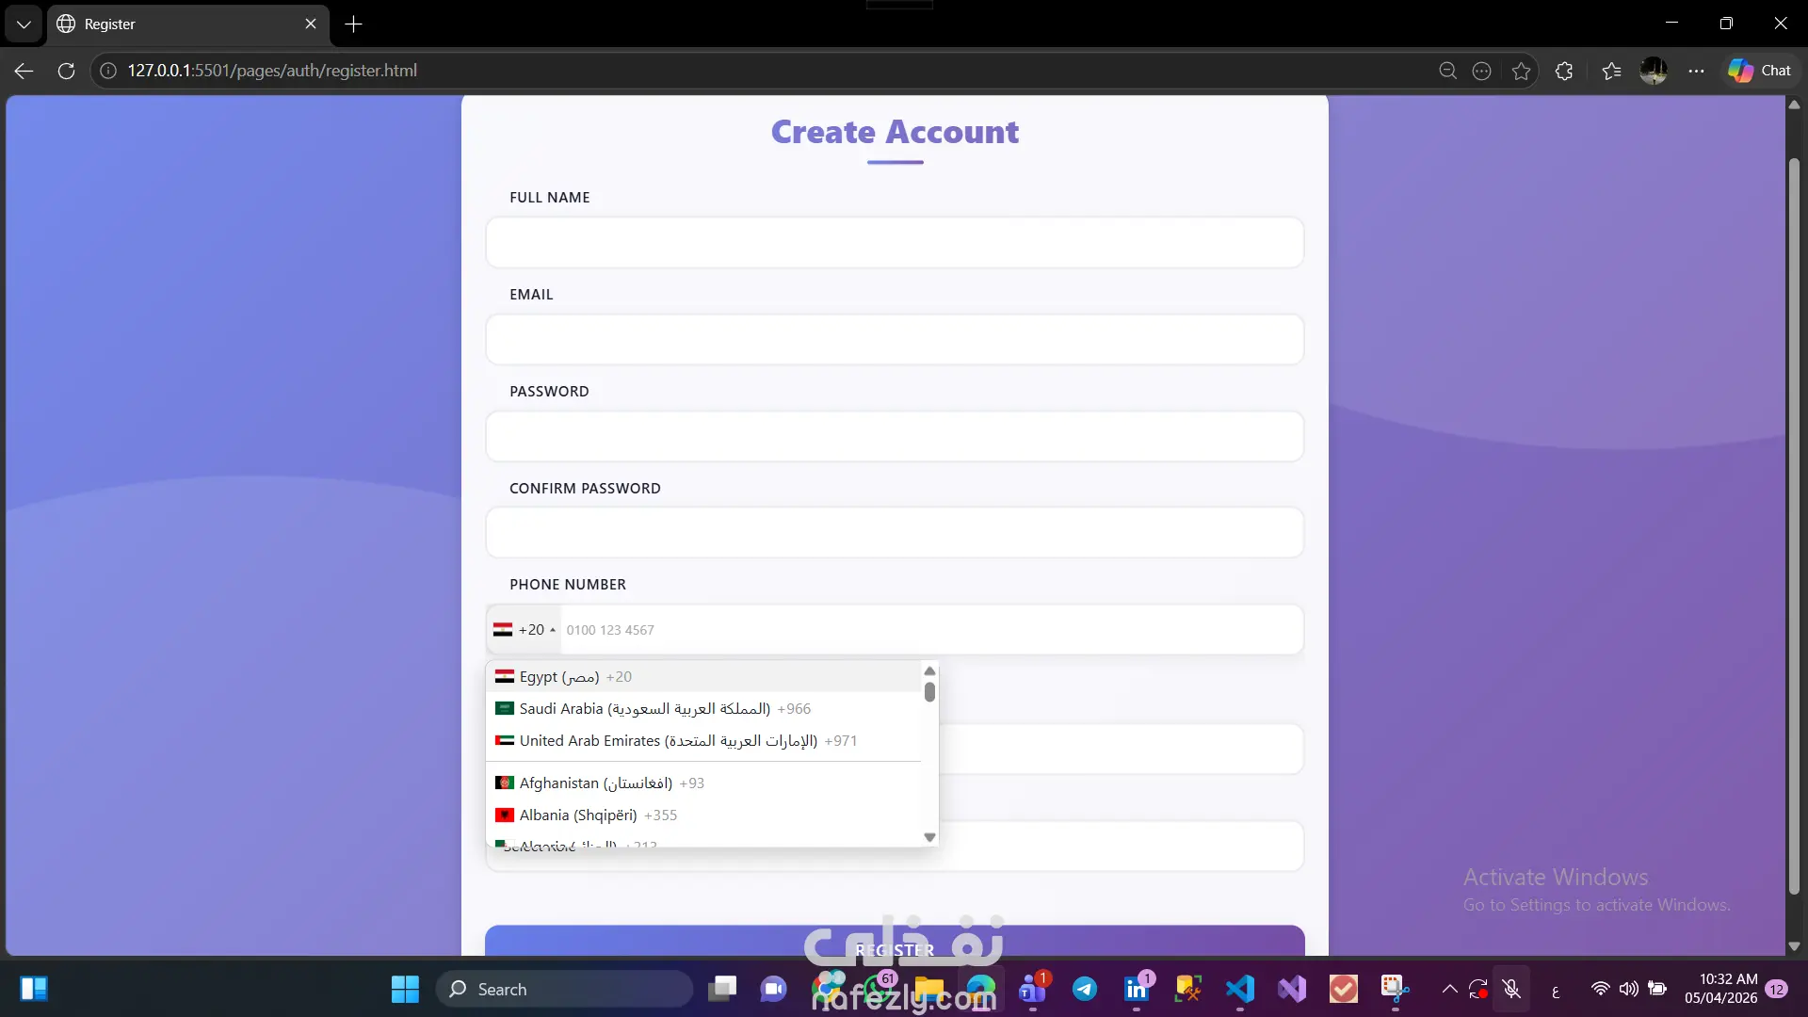Click country list scroll-down arrow
Screen dimensions: 1808x1017
[929, 837]
